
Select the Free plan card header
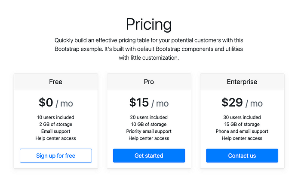(x=56, y=82)
